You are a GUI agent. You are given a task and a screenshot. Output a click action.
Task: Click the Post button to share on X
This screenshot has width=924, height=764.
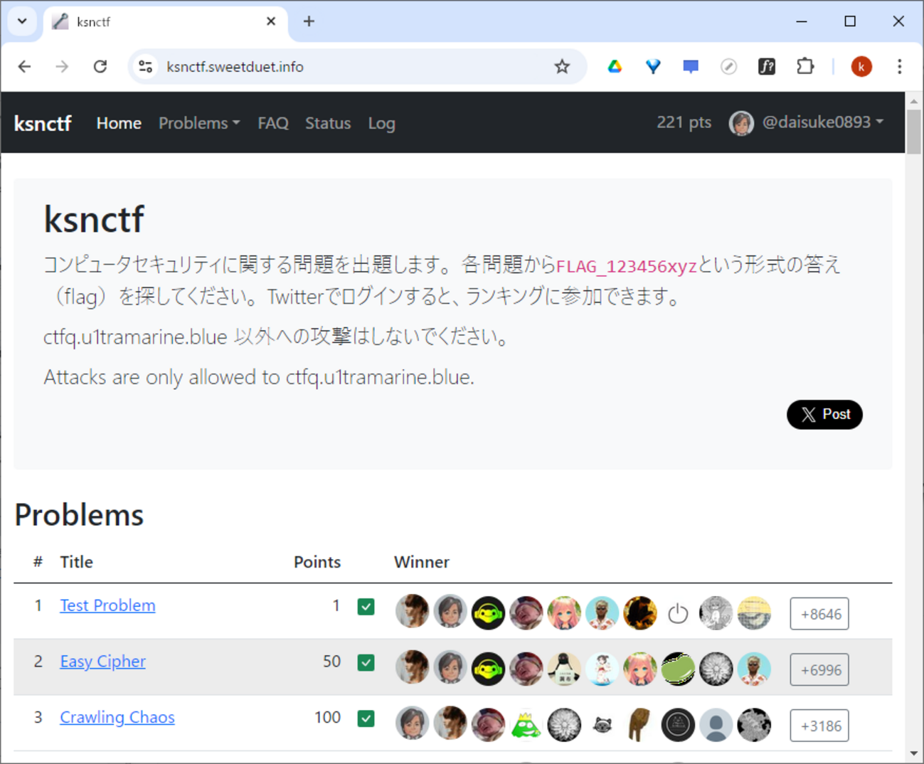click(x=824, y=415)
